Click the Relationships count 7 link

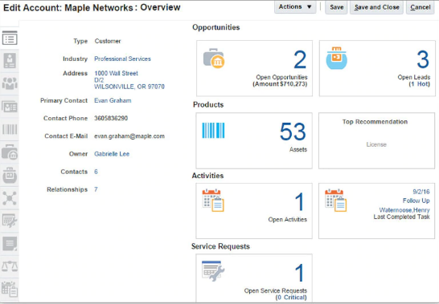(96, 189)
